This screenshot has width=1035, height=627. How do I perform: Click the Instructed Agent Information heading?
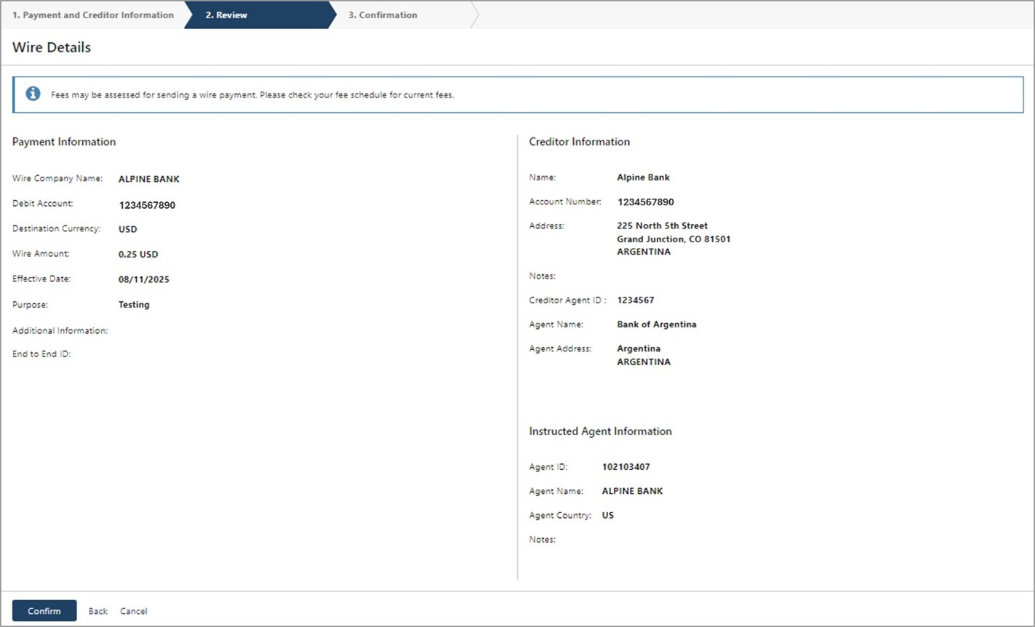click(x=600, y=431)
